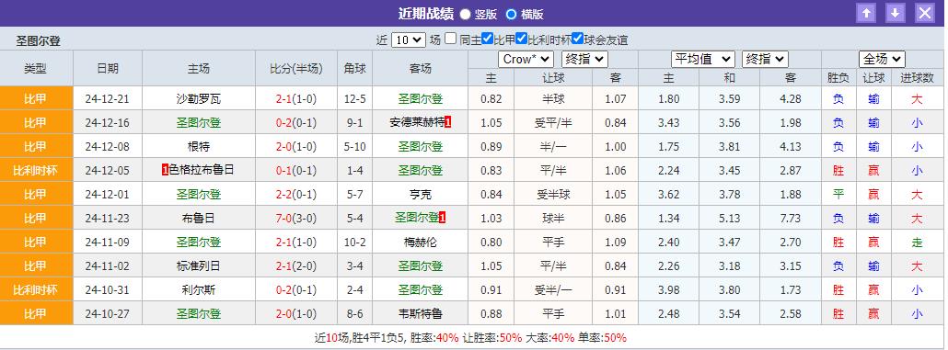Select the 横版 radio button
948x350 pixels.
[512, 14]
